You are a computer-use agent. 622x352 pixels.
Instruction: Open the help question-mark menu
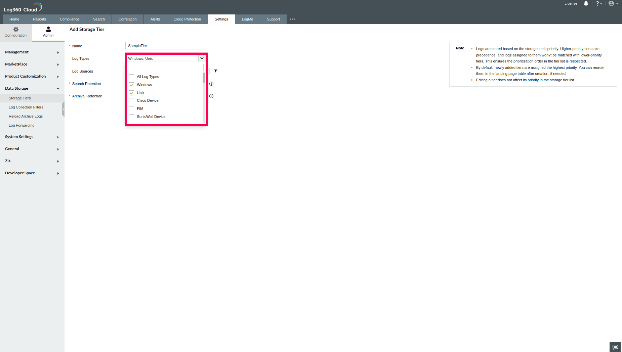point(598,3)
